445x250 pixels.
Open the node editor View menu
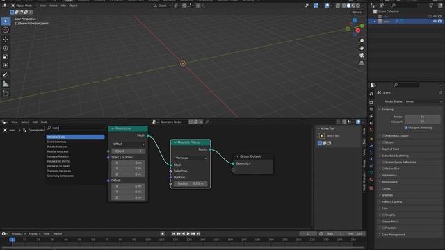tap(15, 122)
